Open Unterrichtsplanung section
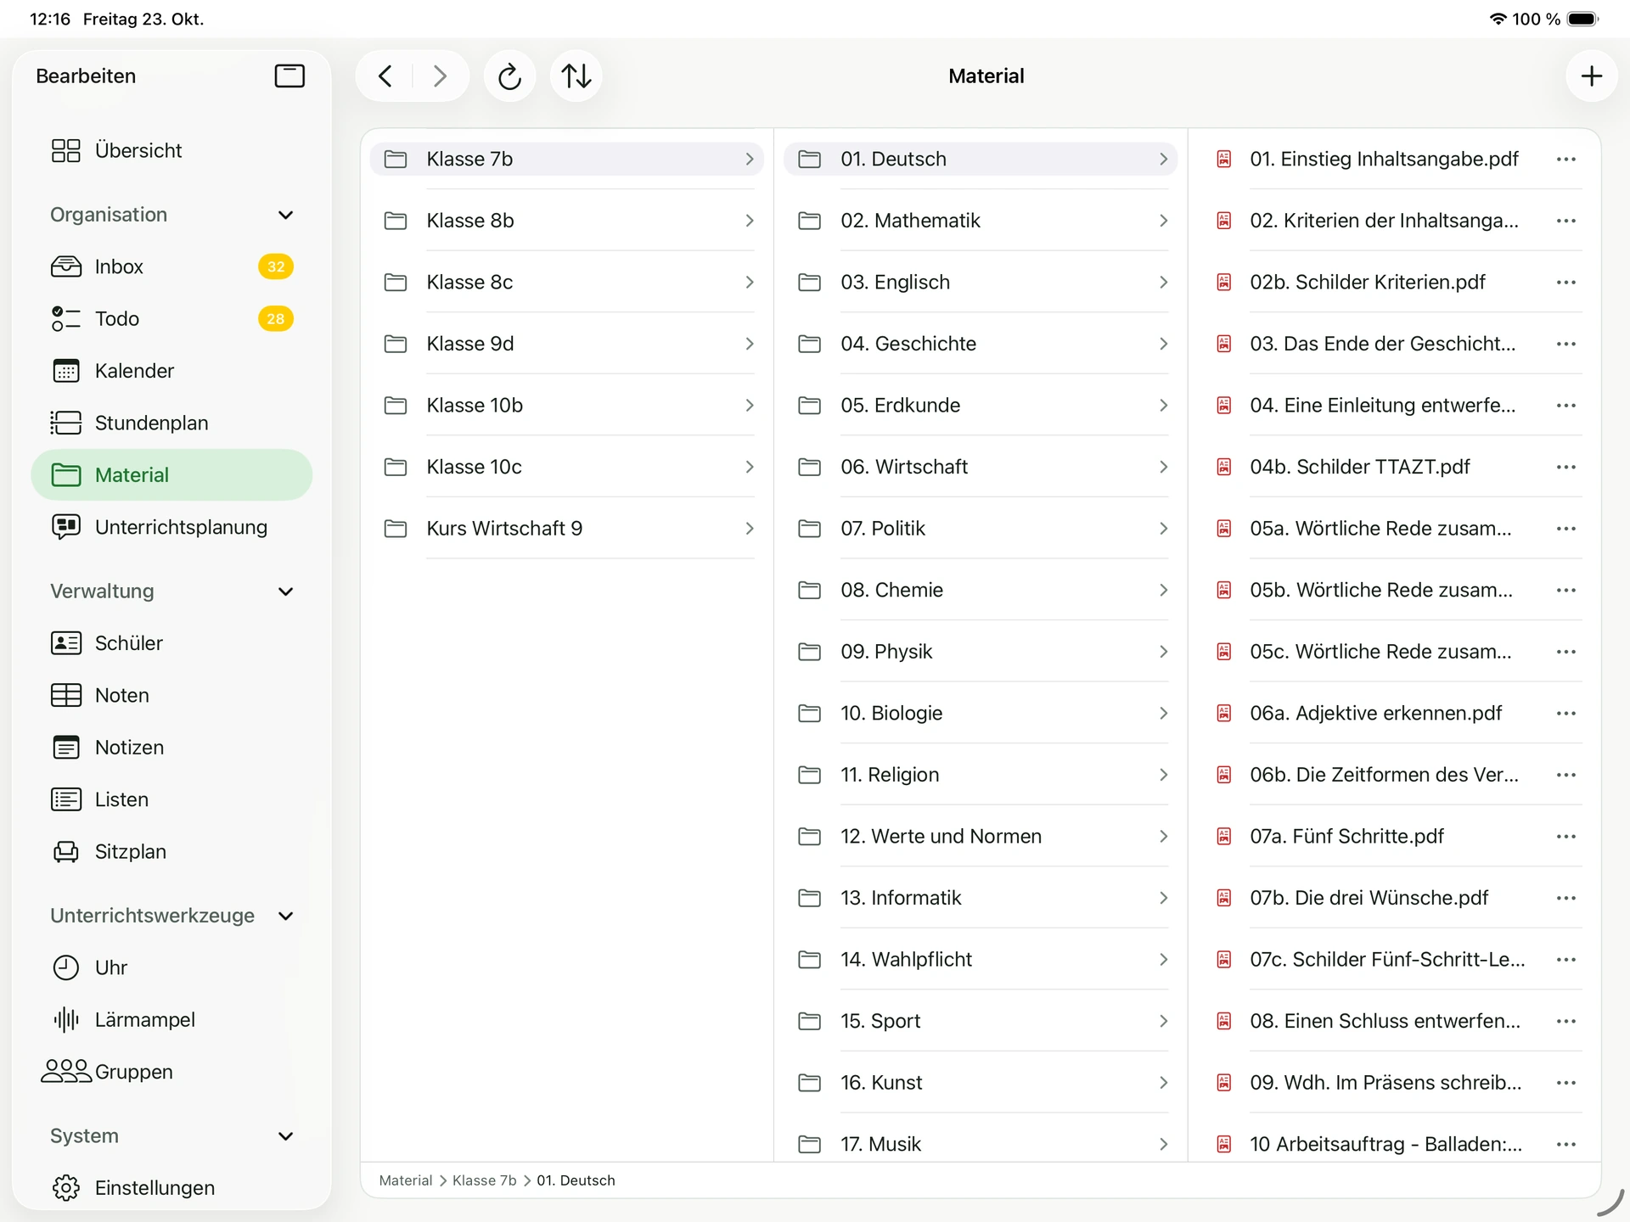The height and width of the screenshot is (1222, 1630). coord(171,527)
